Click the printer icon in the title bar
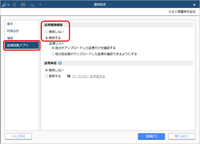The width and height of the screenshot is (200, 144). click(23, 5)
